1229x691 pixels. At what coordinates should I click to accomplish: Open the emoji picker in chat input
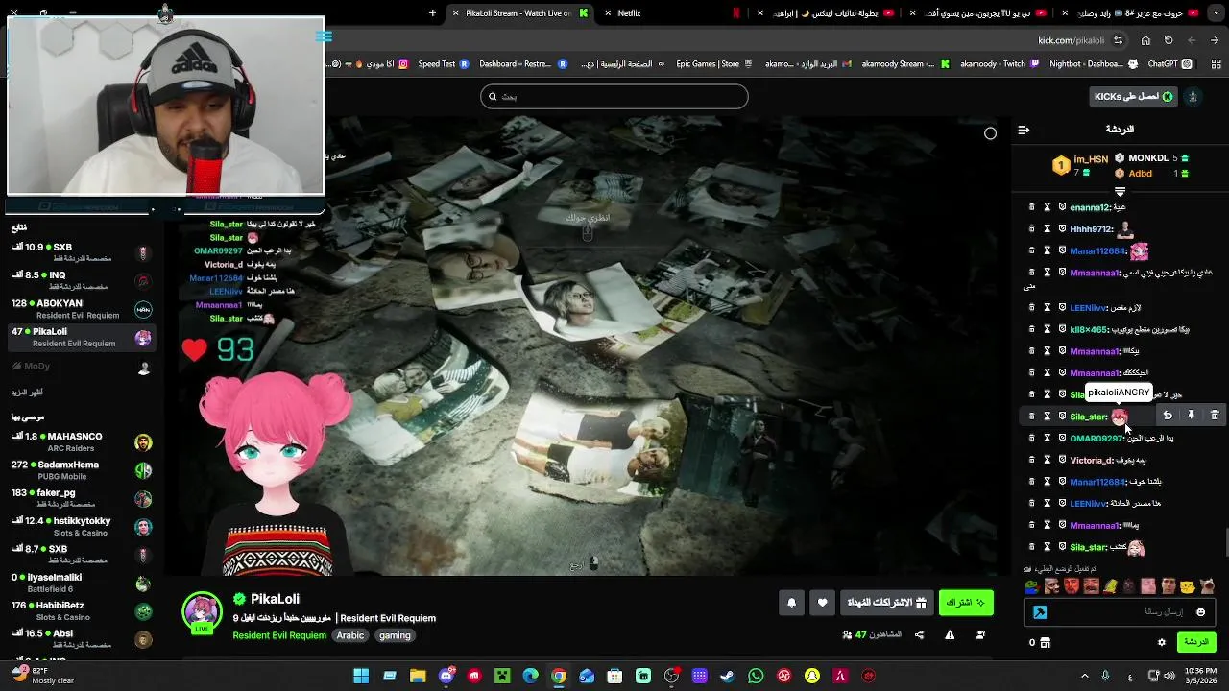coord(1200,612)
